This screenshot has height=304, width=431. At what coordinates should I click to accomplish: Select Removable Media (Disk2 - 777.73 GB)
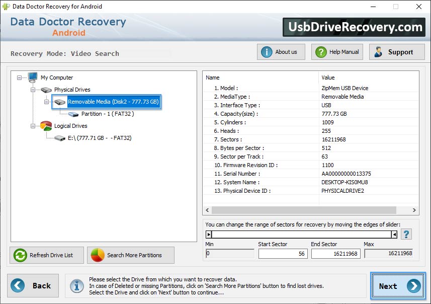coord(113,102)
